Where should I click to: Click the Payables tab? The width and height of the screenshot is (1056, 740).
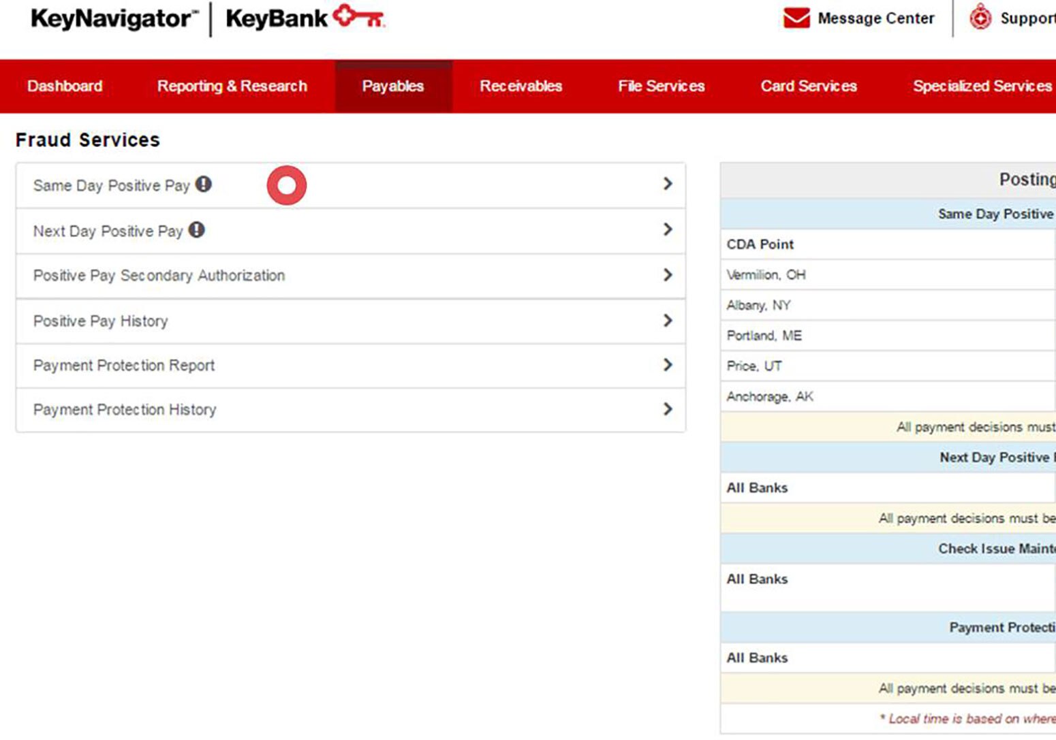tap(393, 86)
